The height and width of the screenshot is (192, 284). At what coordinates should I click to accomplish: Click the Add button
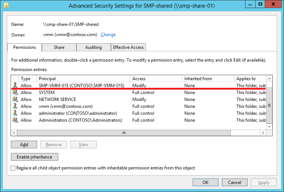pyautogui.click(x=24, y=145)
